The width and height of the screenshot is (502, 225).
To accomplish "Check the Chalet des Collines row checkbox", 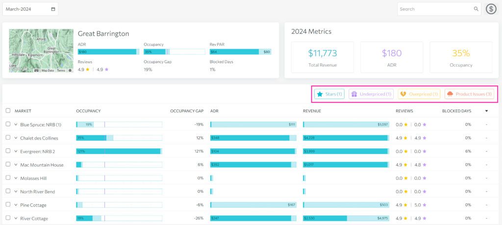I will pos(8,138).
